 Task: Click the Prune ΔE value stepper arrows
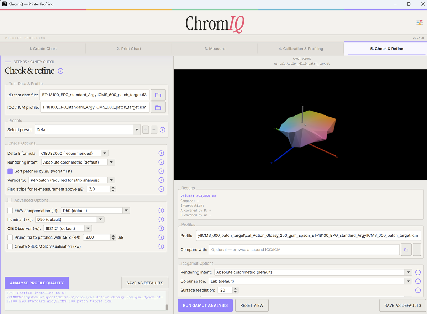pos(113,237)
